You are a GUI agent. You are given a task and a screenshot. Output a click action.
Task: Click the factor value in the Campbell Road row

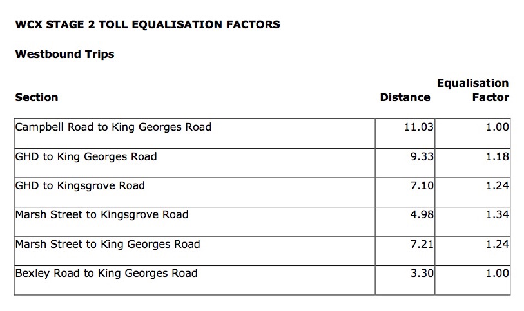tap(497, 127)
